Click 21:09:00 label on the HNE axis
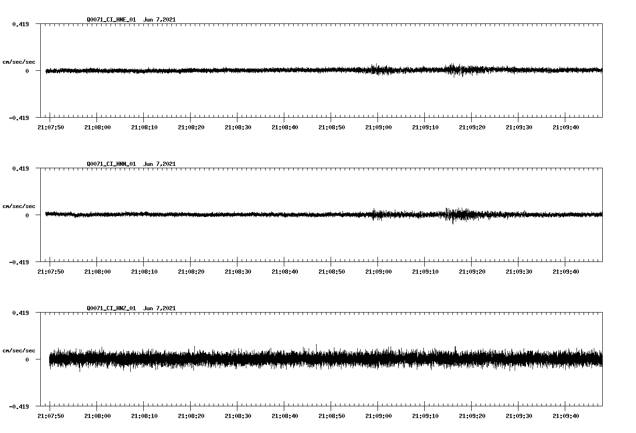The width and height of the screenshot is (636, 433). click(378, 127)
